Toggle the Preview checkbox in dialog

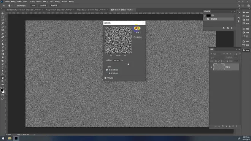click(135, 37)
